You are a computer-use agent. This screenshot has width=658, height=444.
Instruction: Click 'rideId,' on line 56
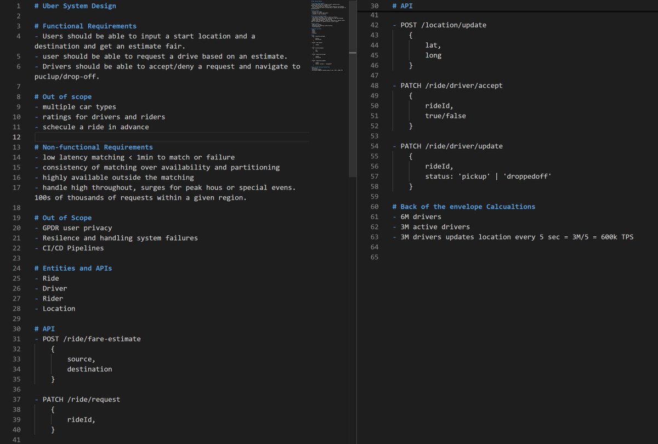click(x=439, y=166)
